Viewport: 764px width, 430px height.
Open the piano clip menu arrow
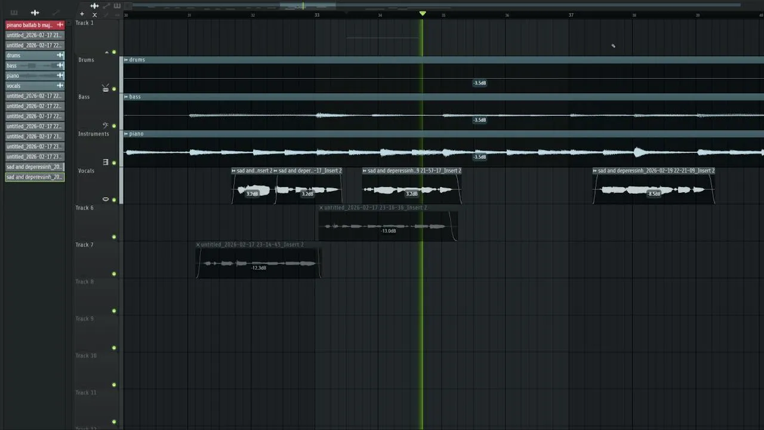click(126, 134)
